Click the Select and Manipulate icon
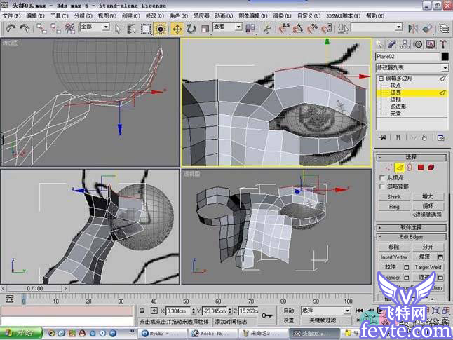This screenshot has height=340, width=453. 268,29
